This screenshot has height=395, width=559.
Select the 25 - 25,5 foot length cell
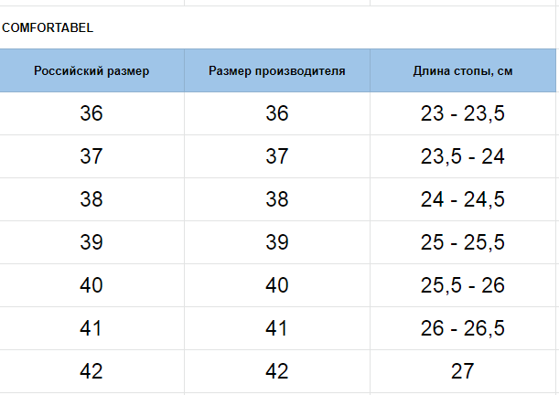[x=463, y=242]
